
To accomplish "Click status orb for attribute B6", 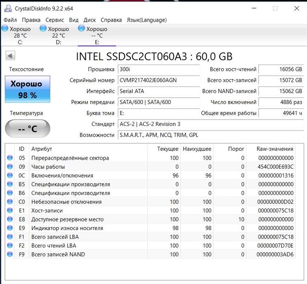I will (x=10, y=193).
